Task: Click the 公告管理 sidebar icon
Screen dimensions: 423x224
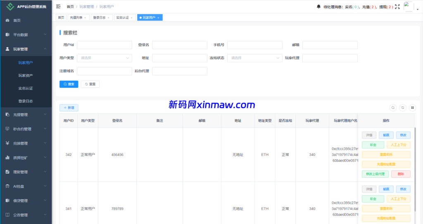Action: [x=7, y=215]
